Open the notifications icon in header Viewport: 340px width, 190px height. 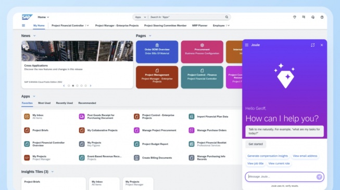[304, 17]
